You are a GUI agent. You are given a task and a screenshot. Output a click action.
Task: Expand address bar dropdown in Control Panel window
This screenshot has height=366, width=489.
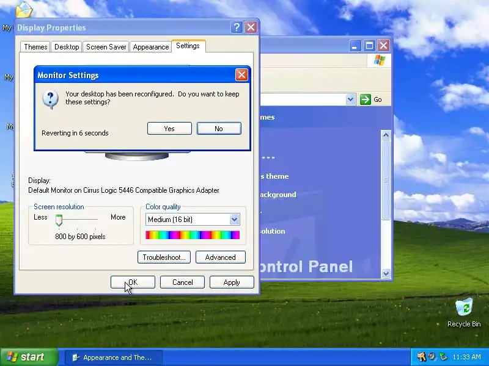click(350, 99)
